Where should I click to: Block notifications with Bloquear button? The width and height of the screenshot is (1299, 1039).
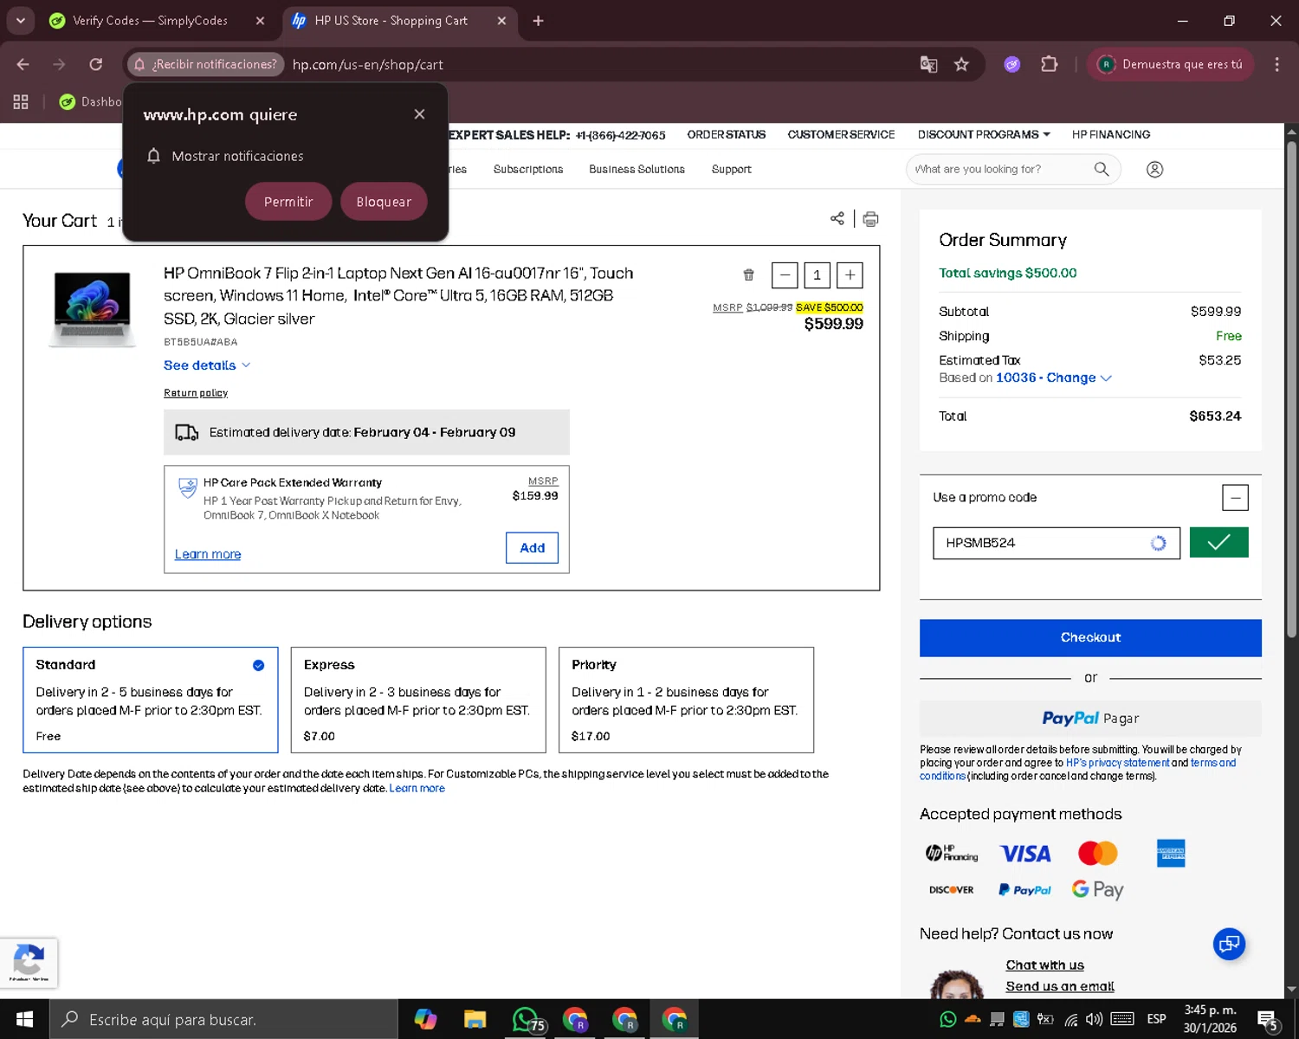click(384, 202)
